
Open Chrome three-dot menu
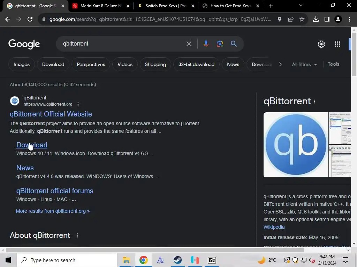coord(349,19)
